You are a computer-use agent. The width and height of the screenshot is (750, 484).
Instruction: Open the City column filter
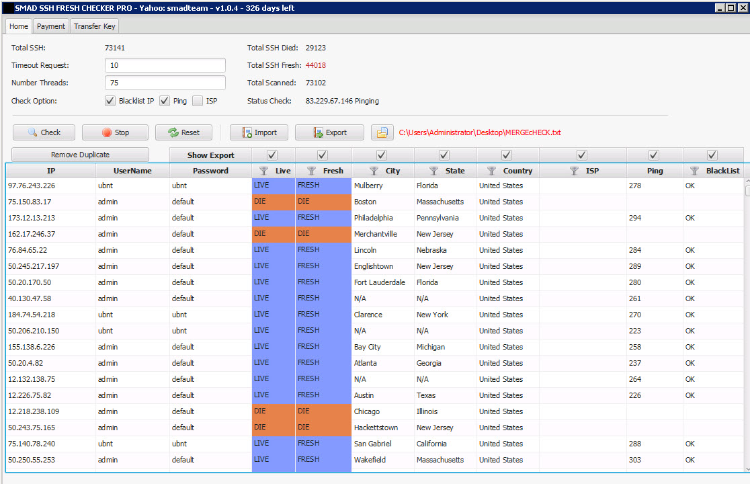click(x=371, y=171)
